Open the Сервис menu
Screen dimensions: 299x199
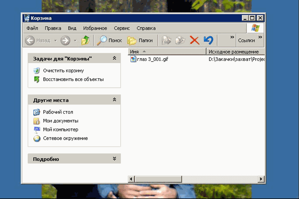tap(121, 28)
